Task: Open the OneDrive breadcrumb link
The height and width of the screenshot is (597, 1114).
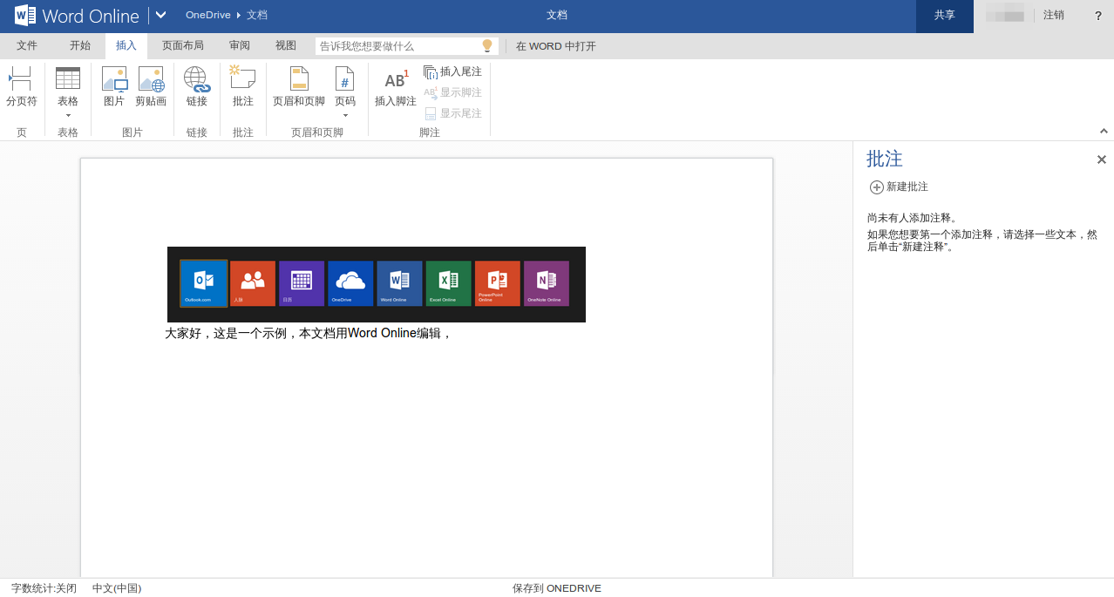Action: [207, 15]
